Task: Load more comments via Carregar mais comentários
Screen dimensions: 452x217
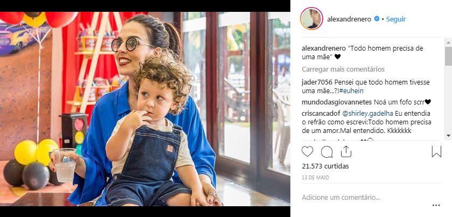Action: coord(343,69)
